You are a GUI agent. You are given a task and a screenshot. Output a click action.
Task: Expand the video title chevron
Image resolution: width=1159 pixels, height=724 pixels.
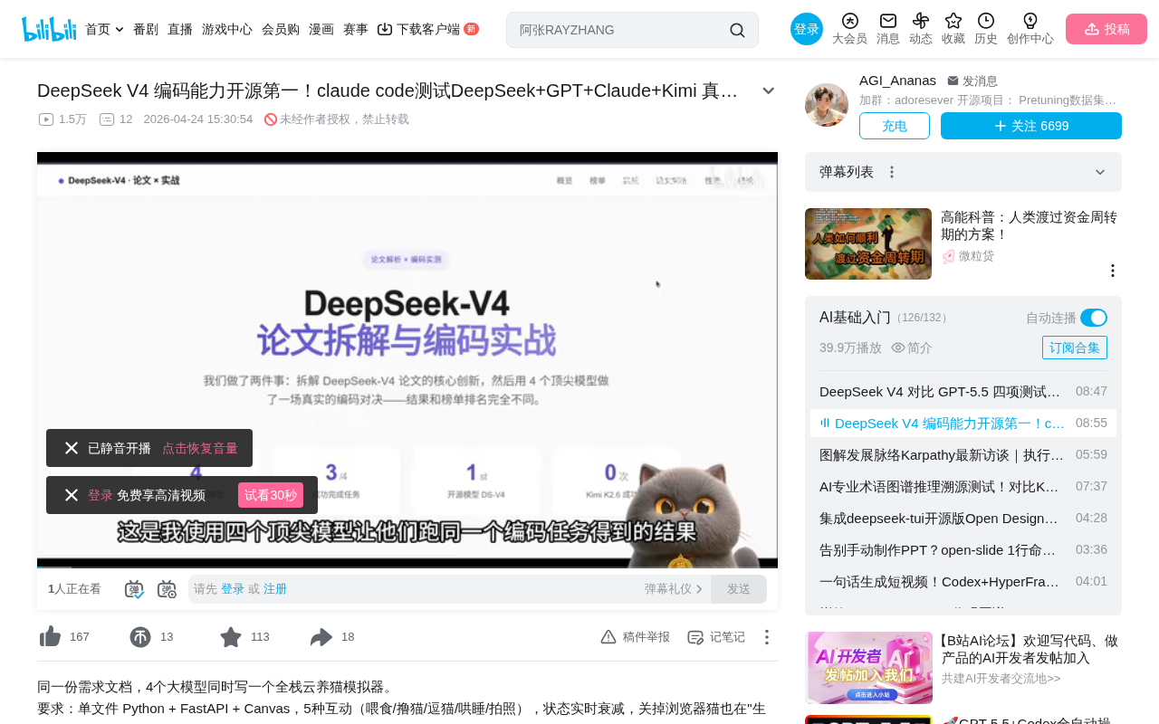pos(768,90)
